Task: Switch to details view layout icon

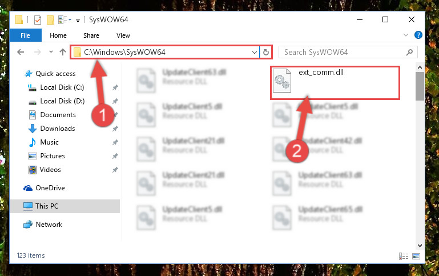Action: [x=404, y=256]
